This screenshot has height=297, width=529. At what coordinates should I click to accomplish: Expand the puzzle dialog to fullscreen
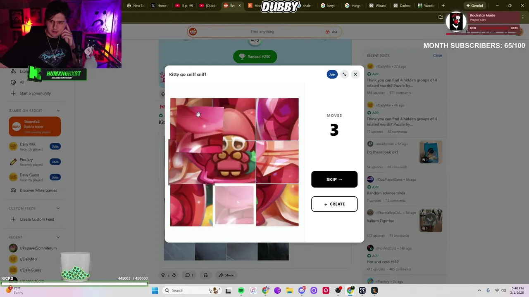[344, 74]
